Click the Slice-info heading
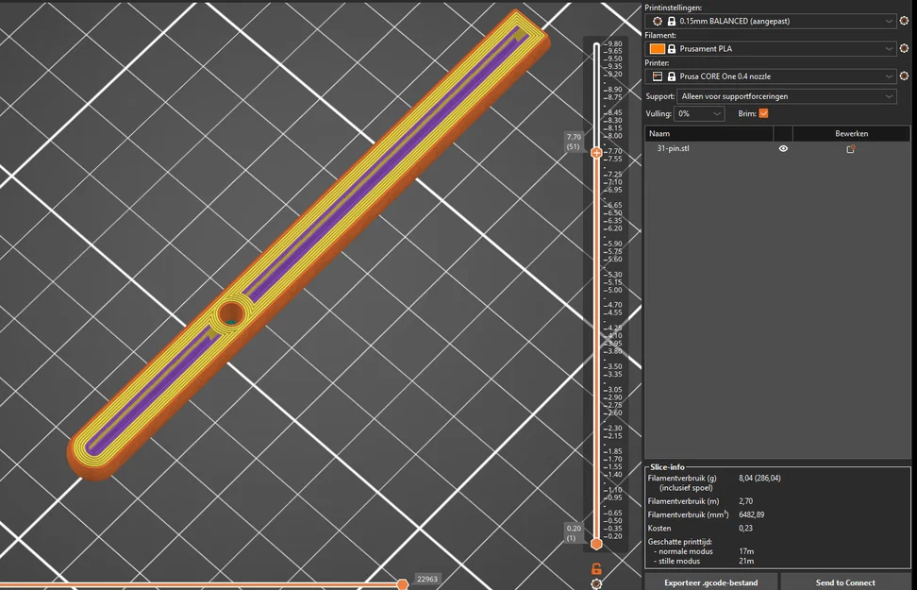 point(667,467)
